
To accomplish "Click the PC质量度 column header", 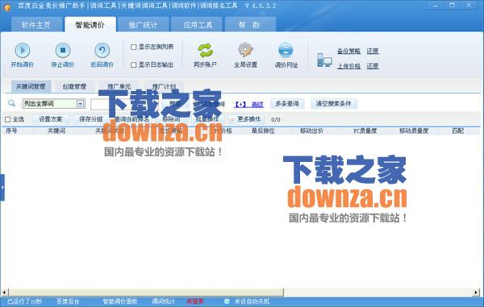I will pos(365,131).
